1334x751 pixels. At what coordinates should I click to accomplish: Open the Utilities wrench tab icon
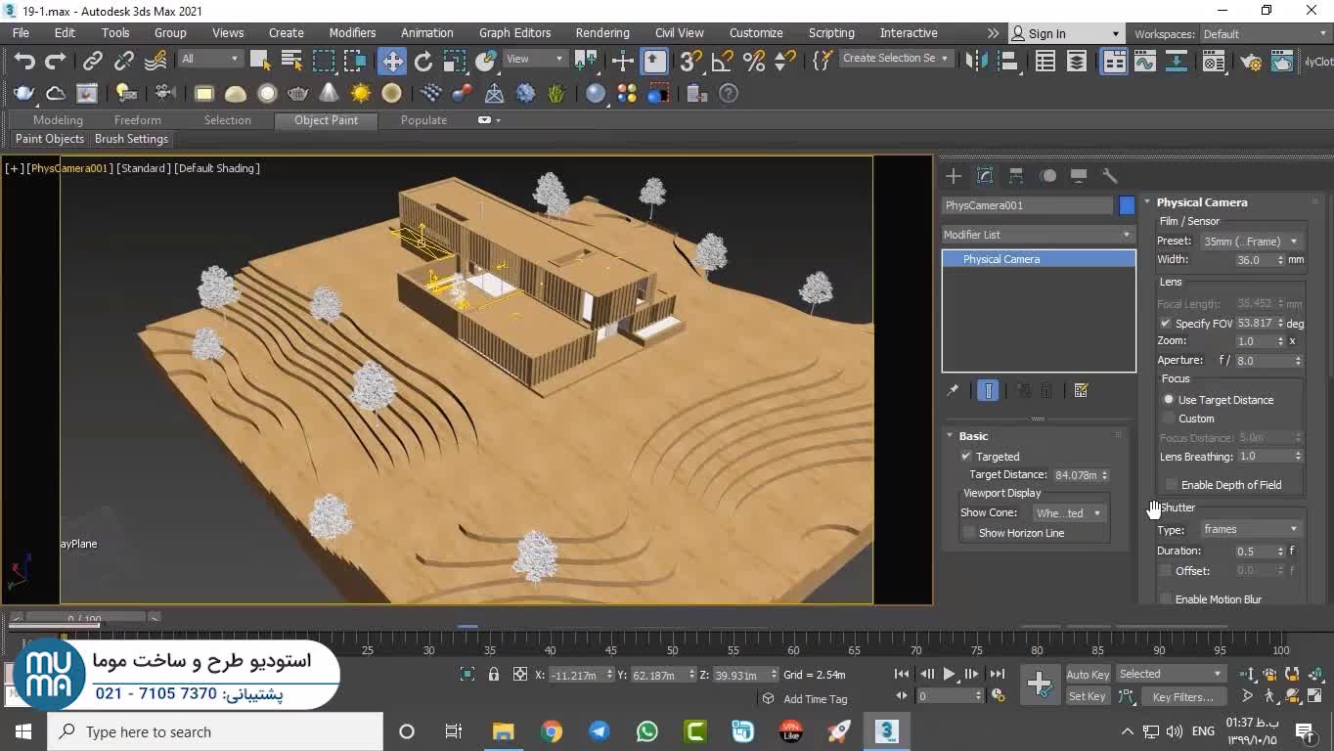click(x=1110, y=176)
